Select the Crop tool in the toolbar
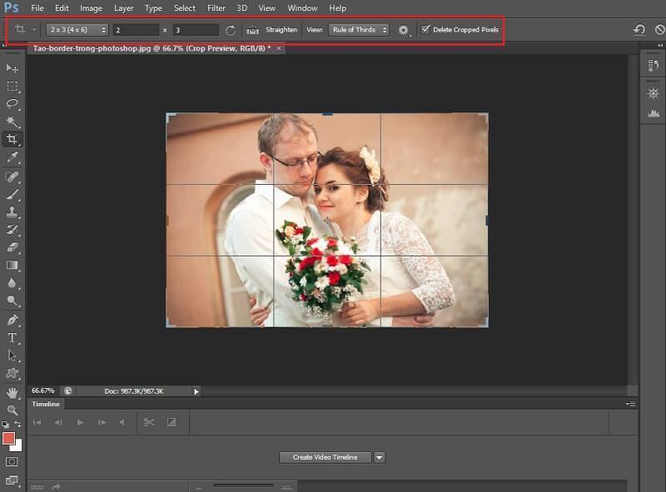666x492 pixels. point(12,139)
